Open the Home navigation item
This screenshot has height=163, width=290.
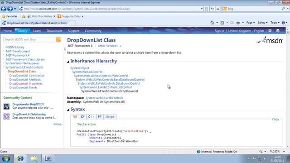7,31
